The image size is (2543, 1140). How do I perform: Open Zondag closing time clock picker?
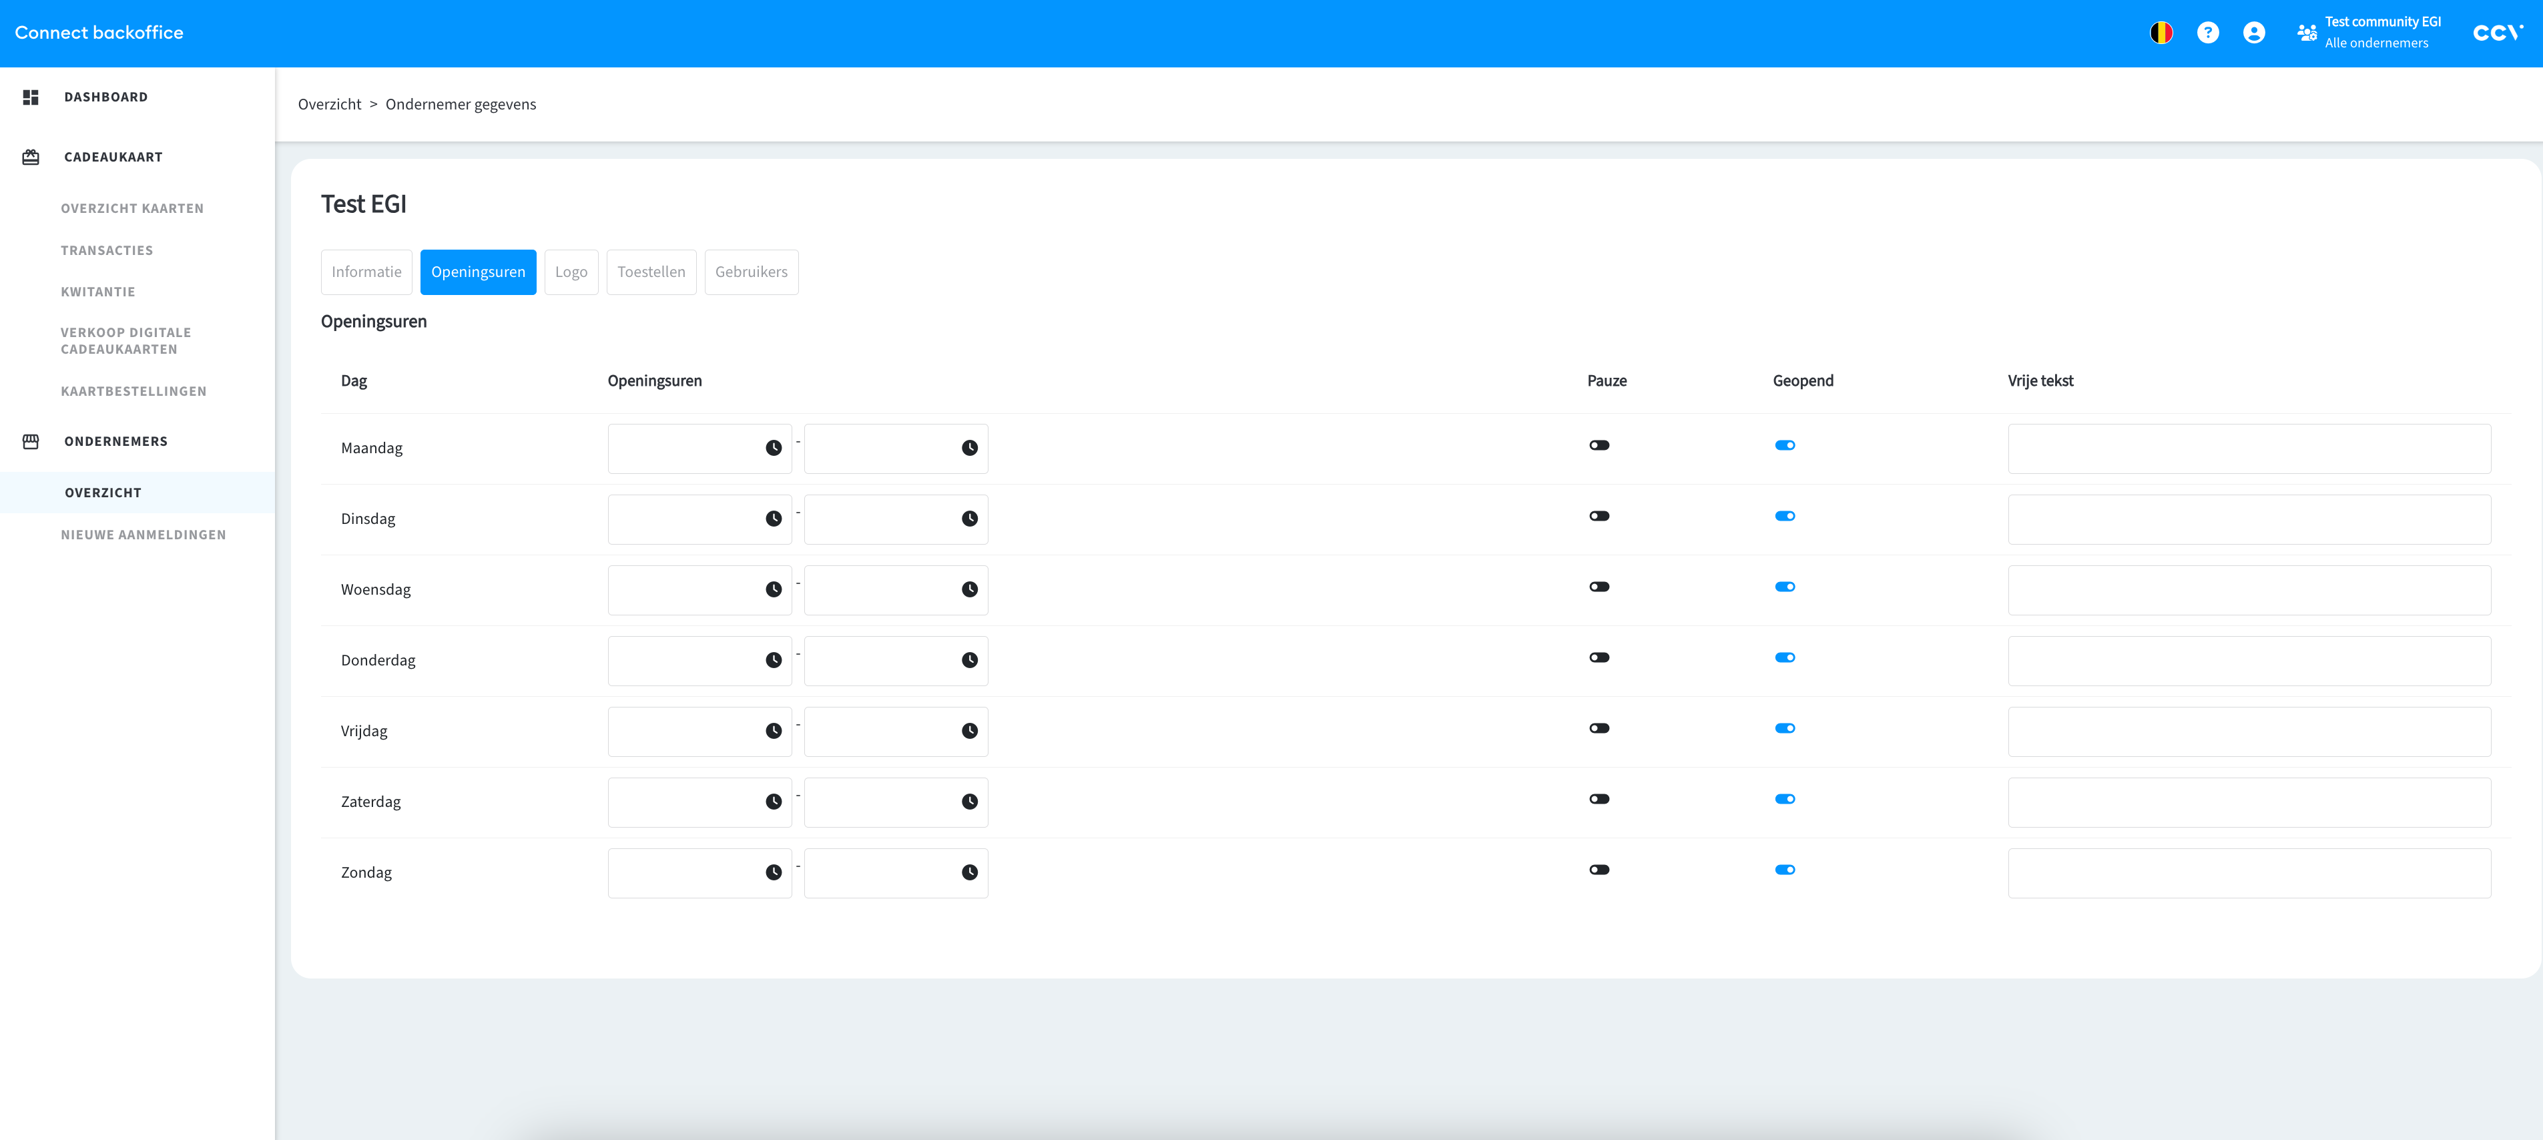coord(969,872)
